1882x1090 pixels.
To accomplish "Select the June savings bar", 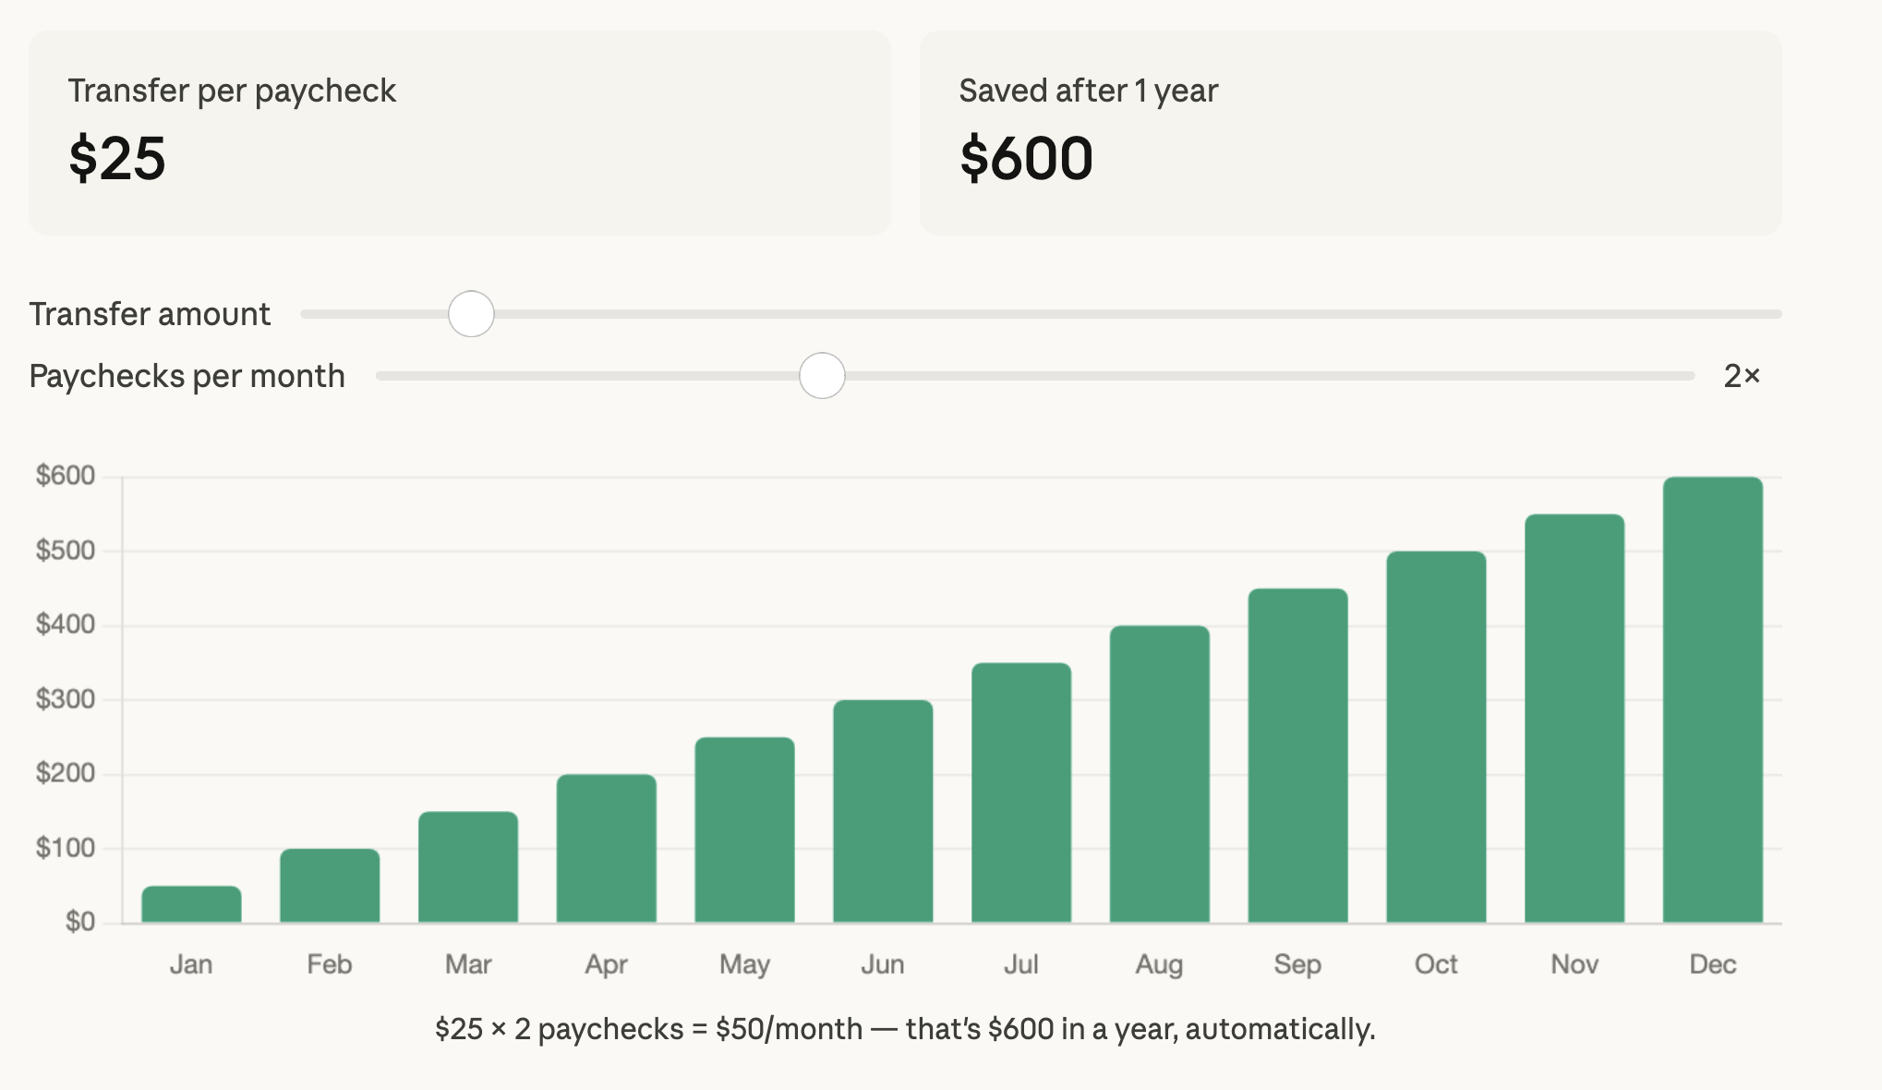I will click(884, 813).
